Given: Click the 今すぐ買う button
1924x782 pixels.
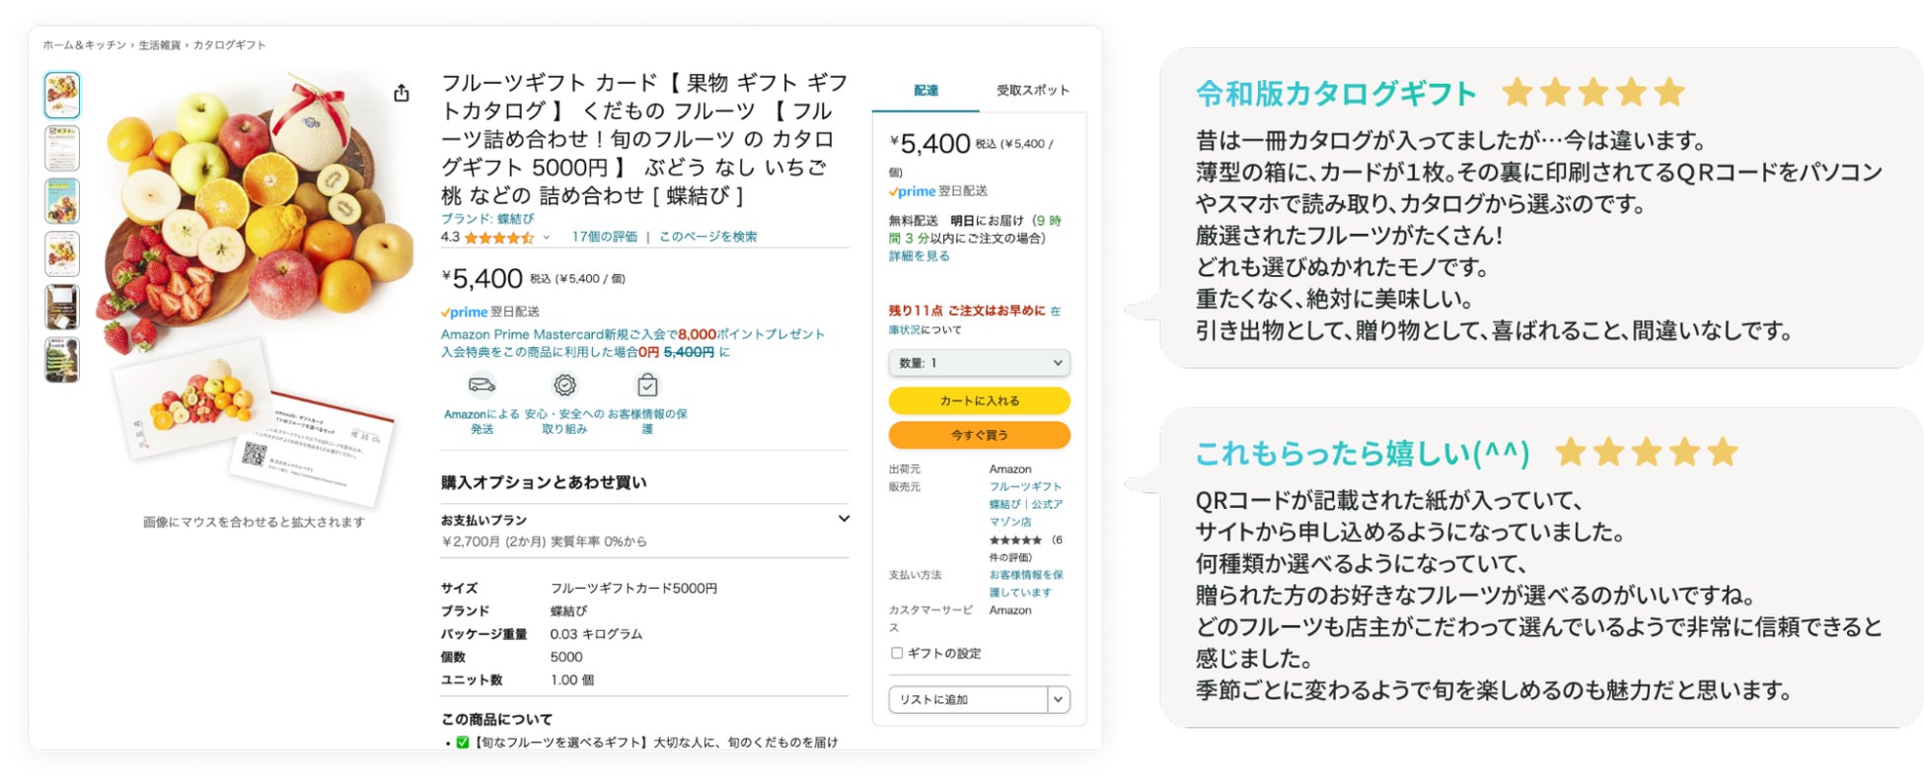Looking at the screenshot, I should tap(979, 435).
